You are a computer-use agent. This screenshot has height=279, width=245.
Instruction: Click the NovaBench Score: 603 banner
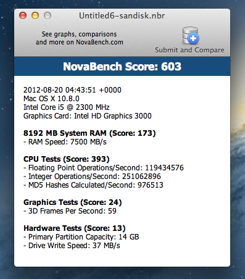point(122,67)
